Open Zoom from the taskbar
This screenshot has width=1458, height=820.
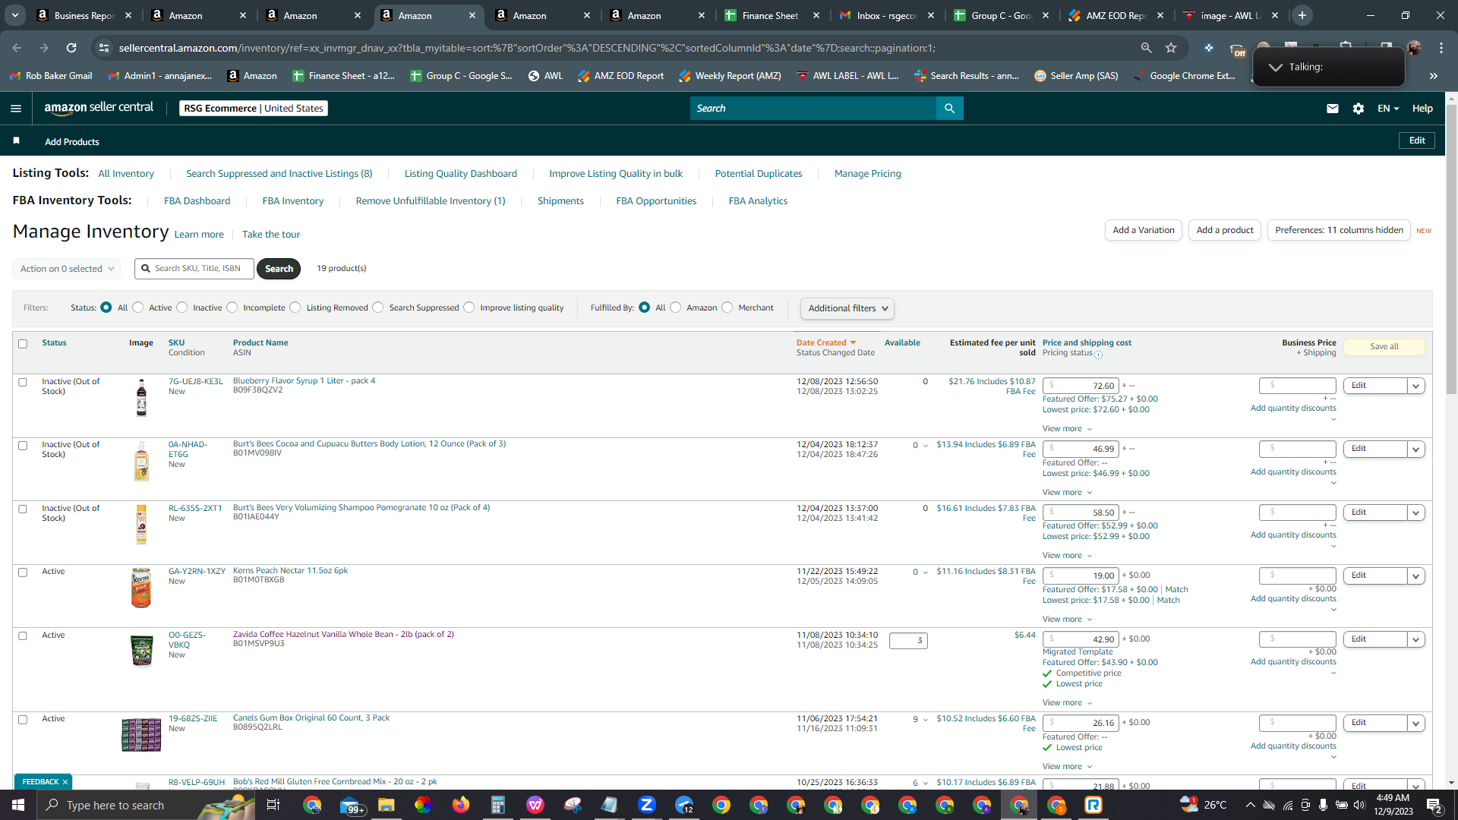pos(647,805)
